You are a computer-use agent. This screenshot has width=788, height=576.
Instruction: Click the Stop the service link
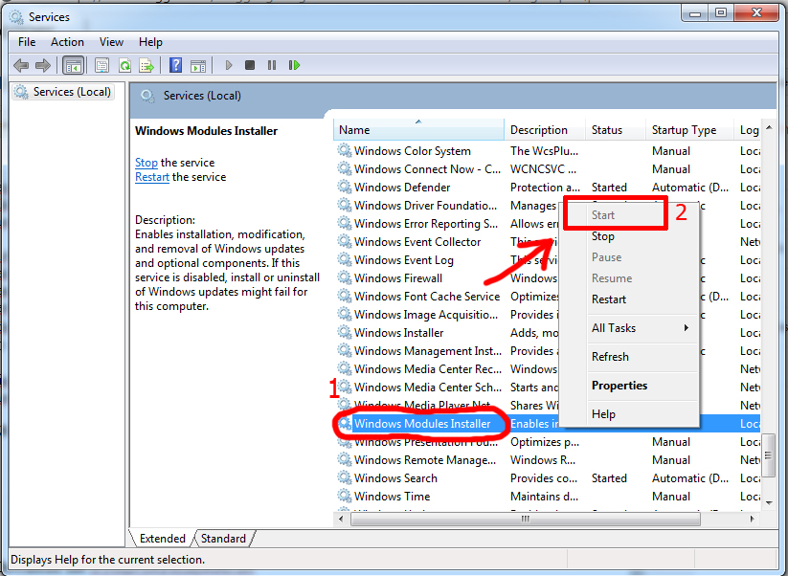(x=146, y=163)
